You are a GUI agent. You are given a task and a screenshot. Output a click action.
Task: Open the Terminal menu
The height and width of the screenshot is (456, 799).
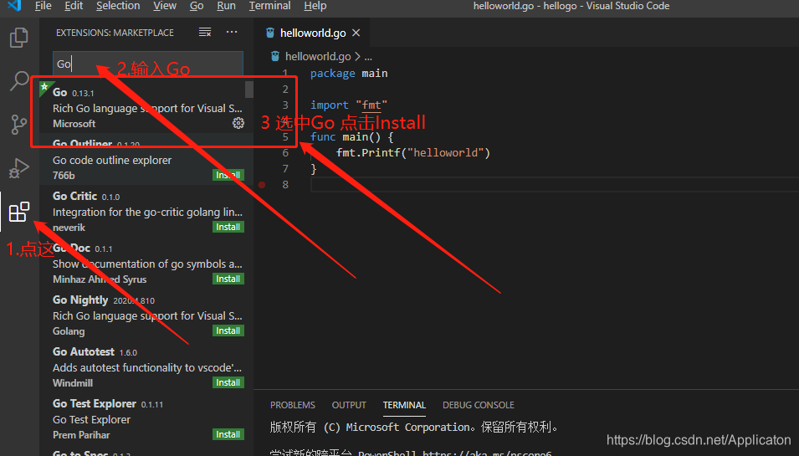(269, 6)
